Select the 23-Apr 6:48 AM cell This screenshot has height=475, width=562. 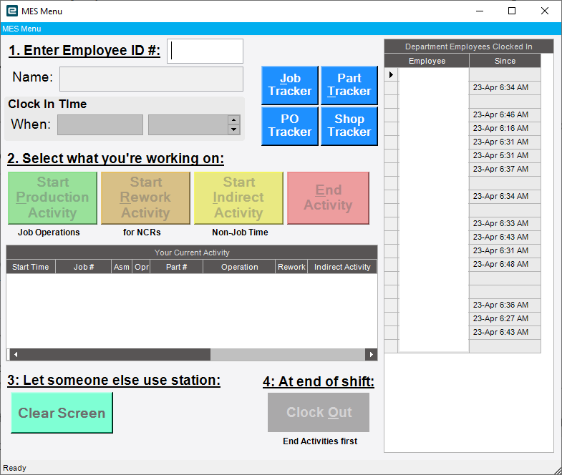(505, 265)
